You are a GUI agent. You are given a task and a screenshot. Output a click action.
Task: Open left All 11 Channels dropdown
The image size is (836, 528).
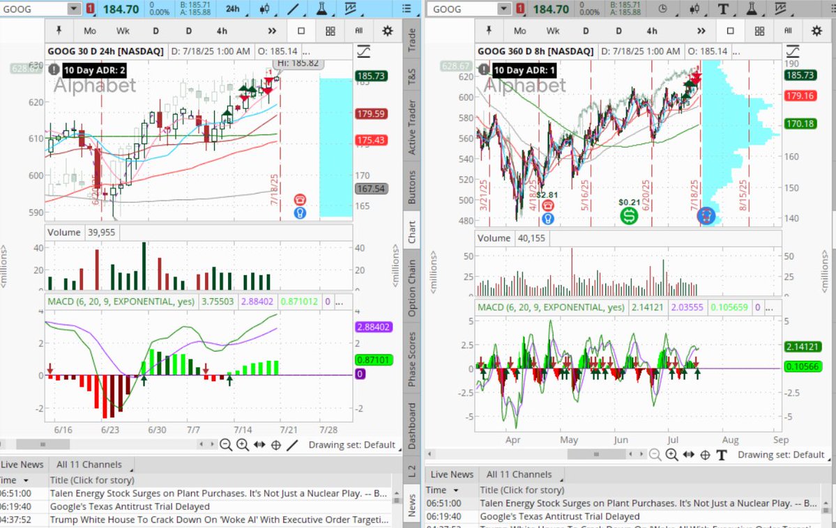tap(91, 465)
